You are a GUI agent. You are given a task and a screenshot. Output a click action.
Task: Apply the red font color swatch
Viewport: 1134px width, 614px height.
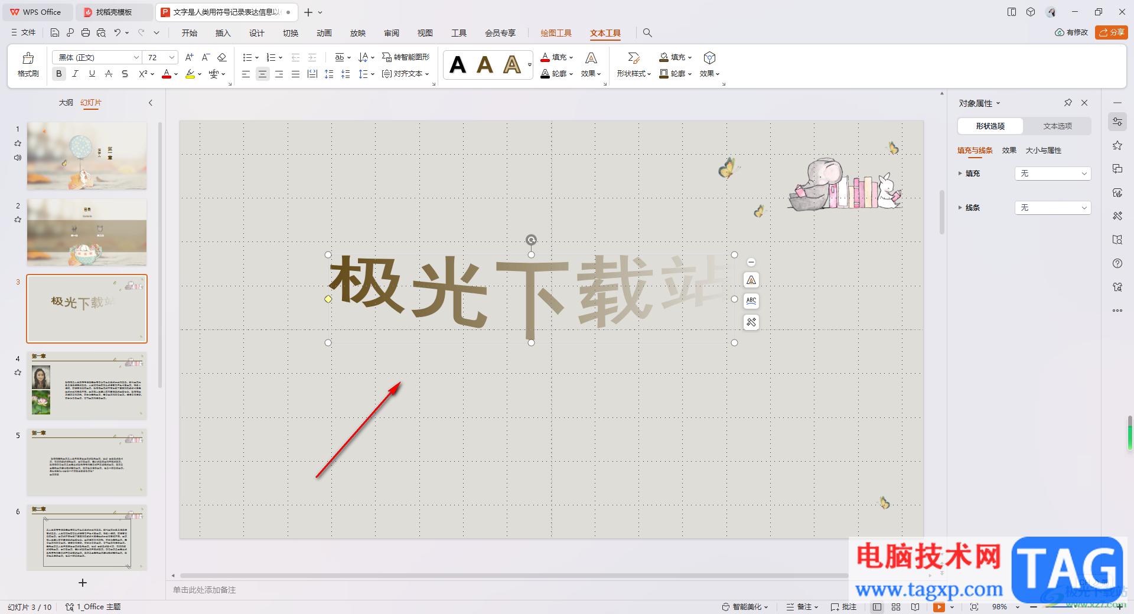(167, 74)
